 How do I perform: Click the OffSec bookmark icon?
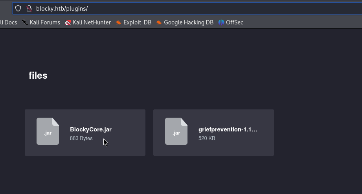[x=221, y=22]
